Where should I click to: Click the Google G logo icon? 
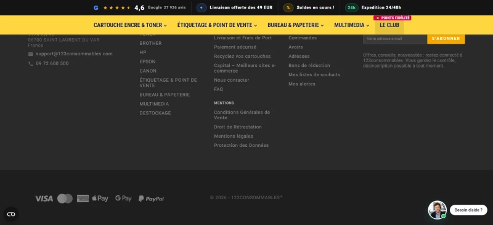(96, 8)
